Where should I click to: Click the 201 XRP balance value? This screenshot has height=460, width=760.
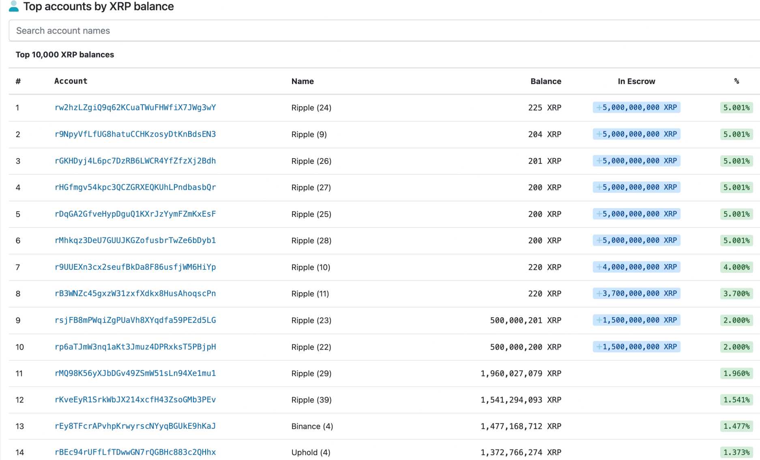point(545,161)
